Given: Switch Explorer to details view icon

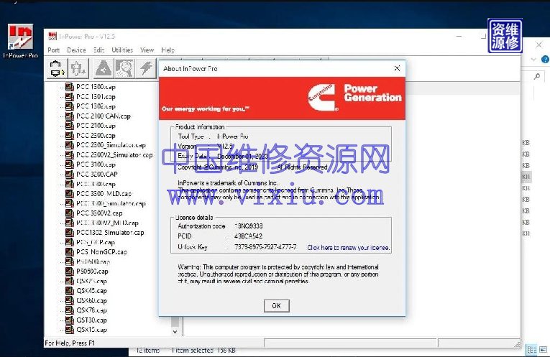Looking at the screenshot, I should coord(532,350).
